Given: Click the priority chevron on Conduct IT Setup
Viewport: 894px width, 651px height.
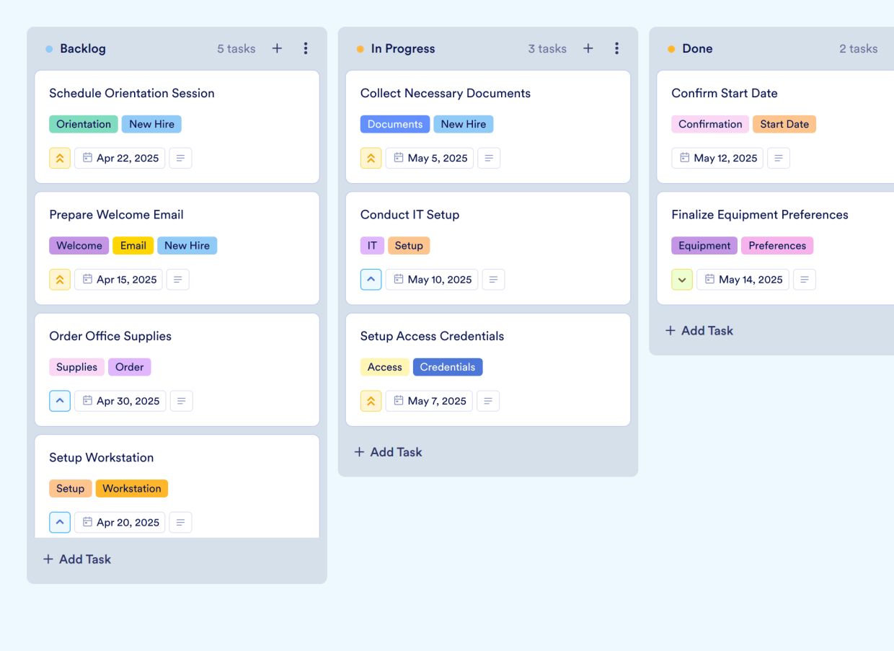Looking at the screenshot, I should 371,279.
